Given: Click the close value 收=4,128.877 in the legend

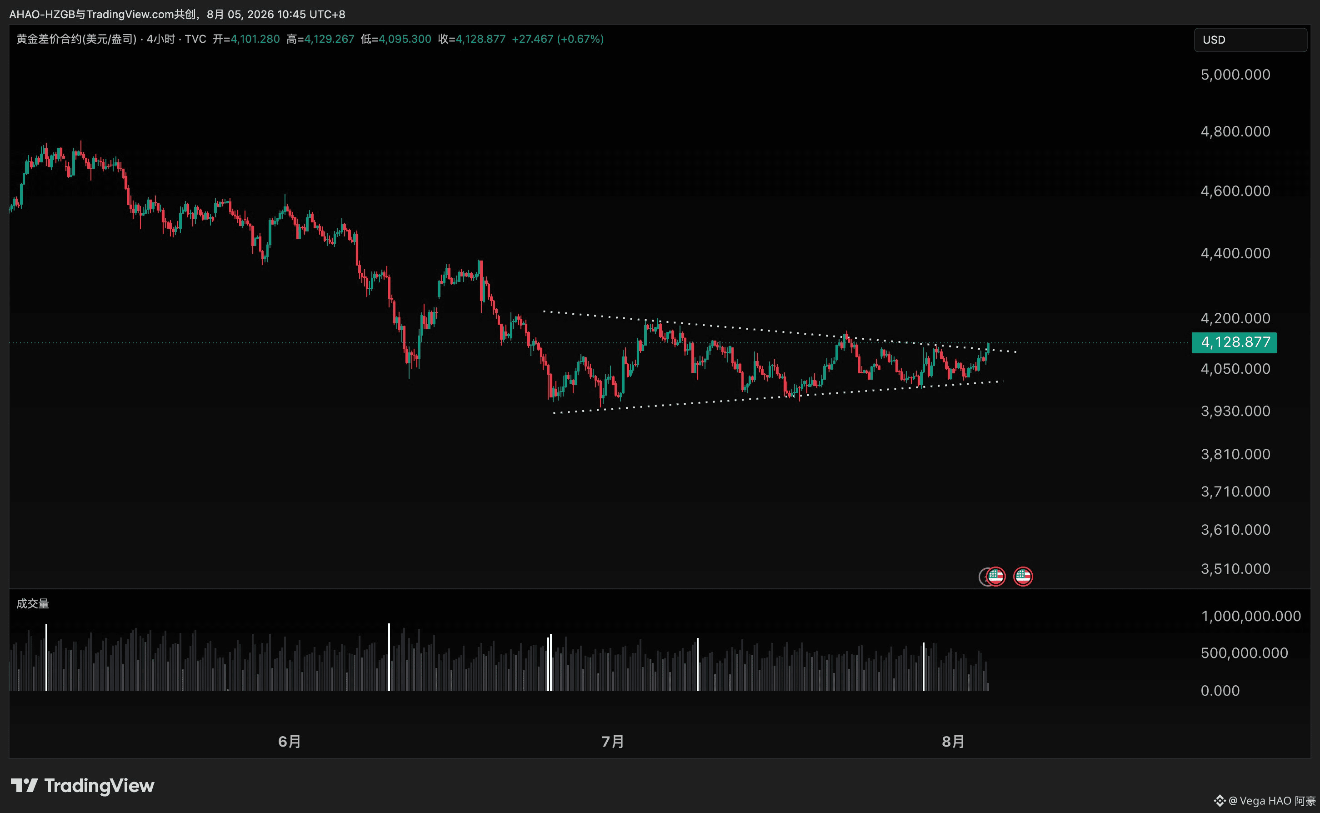Looking at the screenshot, I should (472, 39).
